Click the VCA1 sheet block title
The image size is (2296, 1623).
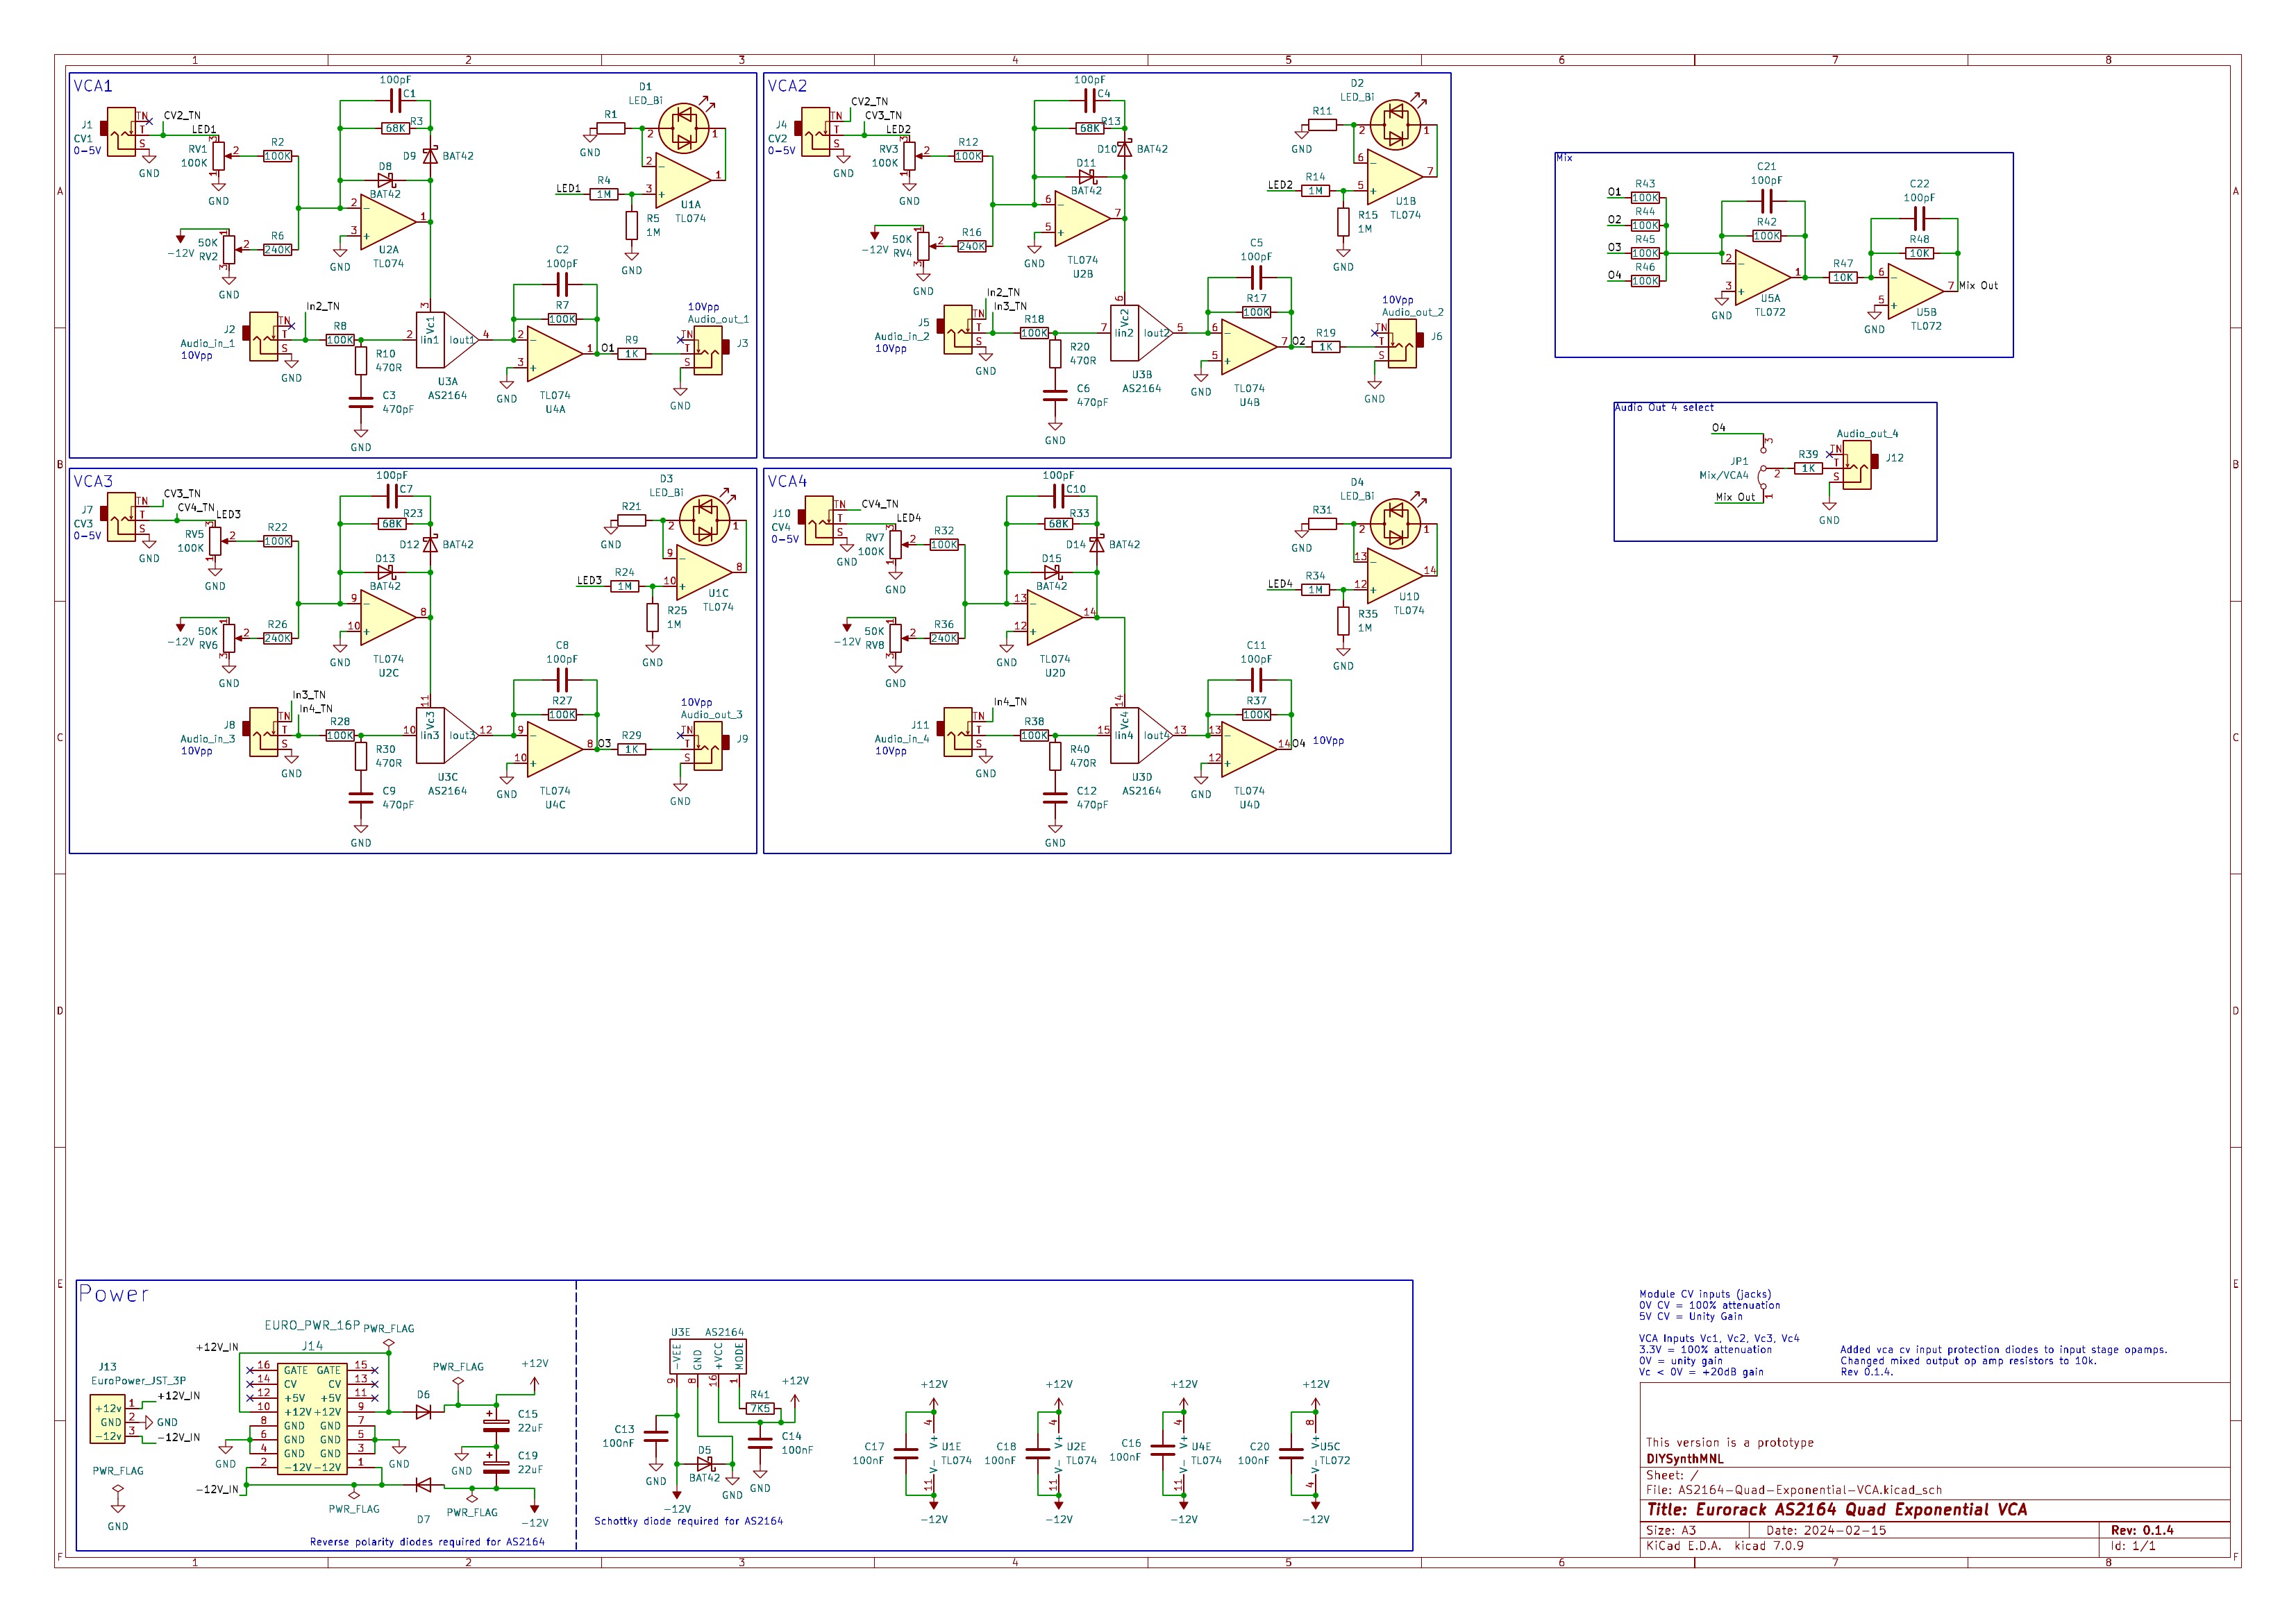pyautogui.click(x=93, y=86)
